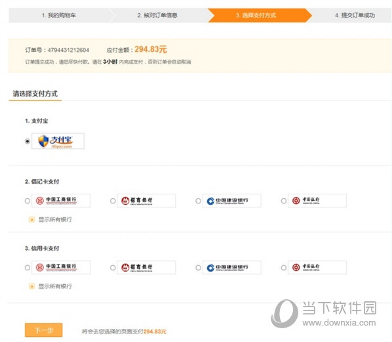Go to step 2 核对订单信息
392x342 pixels.
point(157,15)
